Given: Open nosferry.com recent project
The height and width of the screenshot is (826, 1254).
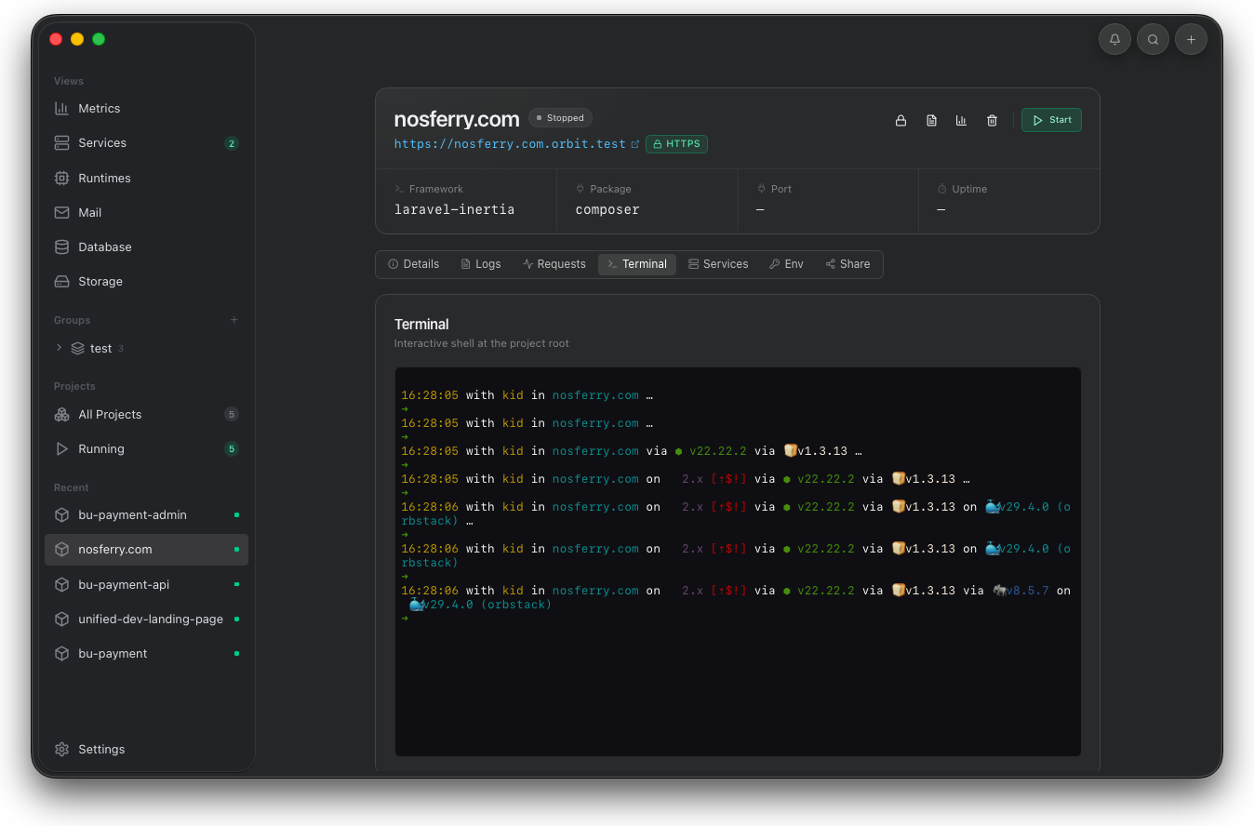Looking at the screenshot, I should 146,550.
